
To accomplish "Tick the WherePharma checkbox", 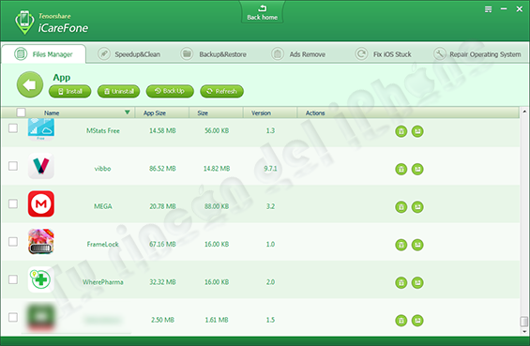I will coord(13,279).
